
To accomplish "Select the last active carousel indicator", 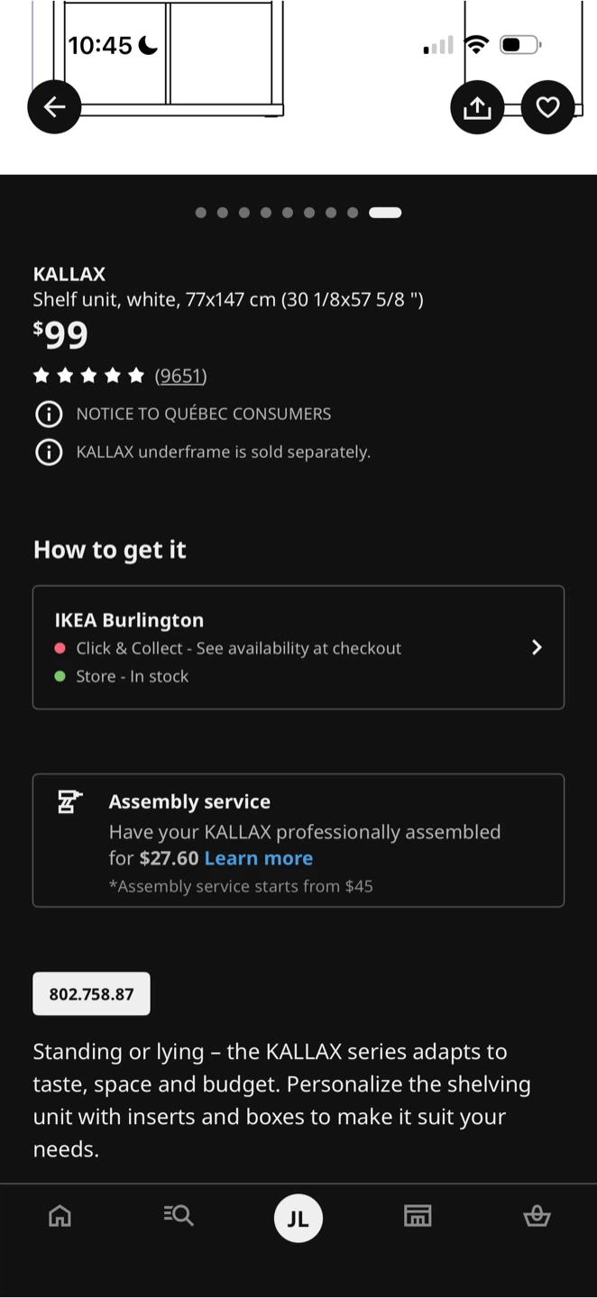I will pyautogui.click(x=385, y=213).
